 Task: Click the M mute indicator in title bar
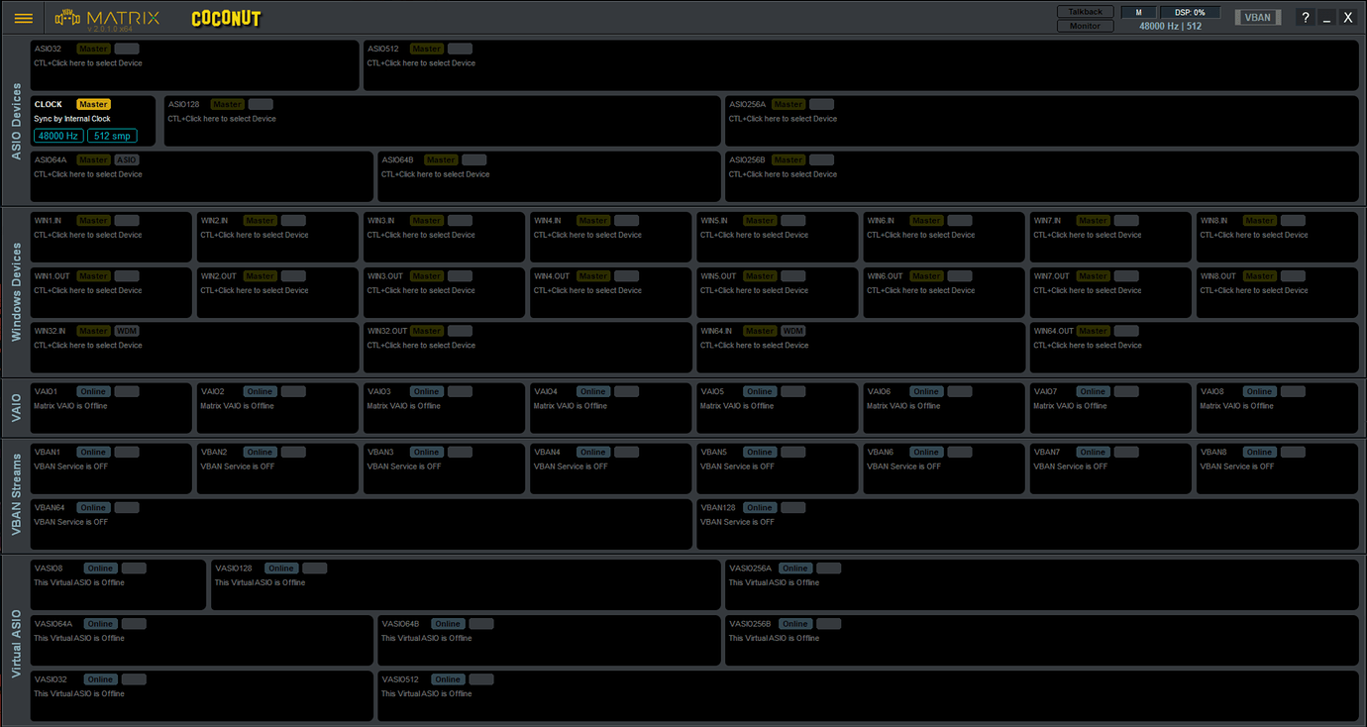[1137, 11]
